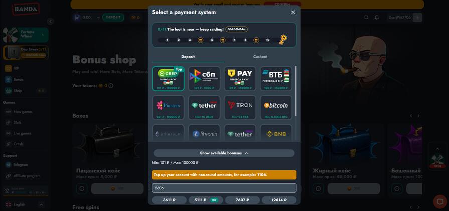Screen dimensions: 449x211
Task: Select T-Pay payment system
Action: 240,79
